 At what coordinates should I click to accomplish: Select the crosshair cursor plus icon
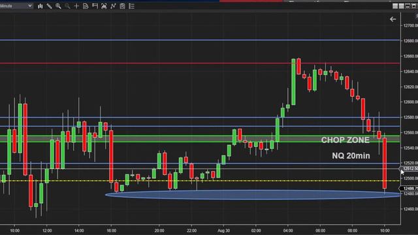tap(76, 6)
